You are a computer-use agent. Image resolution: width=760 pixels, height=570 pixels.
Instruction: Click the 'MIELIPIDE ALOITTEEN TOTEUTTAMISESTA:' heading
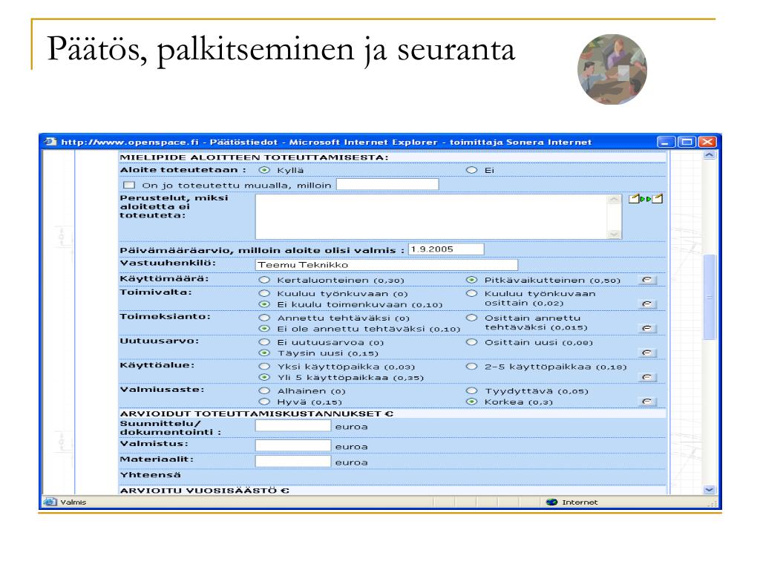(x=254, y=157)
